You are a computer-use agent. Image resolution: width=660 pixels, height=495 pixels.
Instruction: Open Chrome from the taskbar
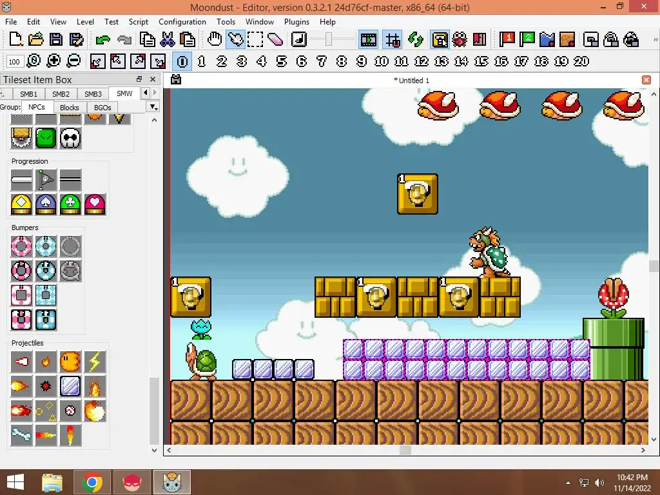(x=92, y=482)
